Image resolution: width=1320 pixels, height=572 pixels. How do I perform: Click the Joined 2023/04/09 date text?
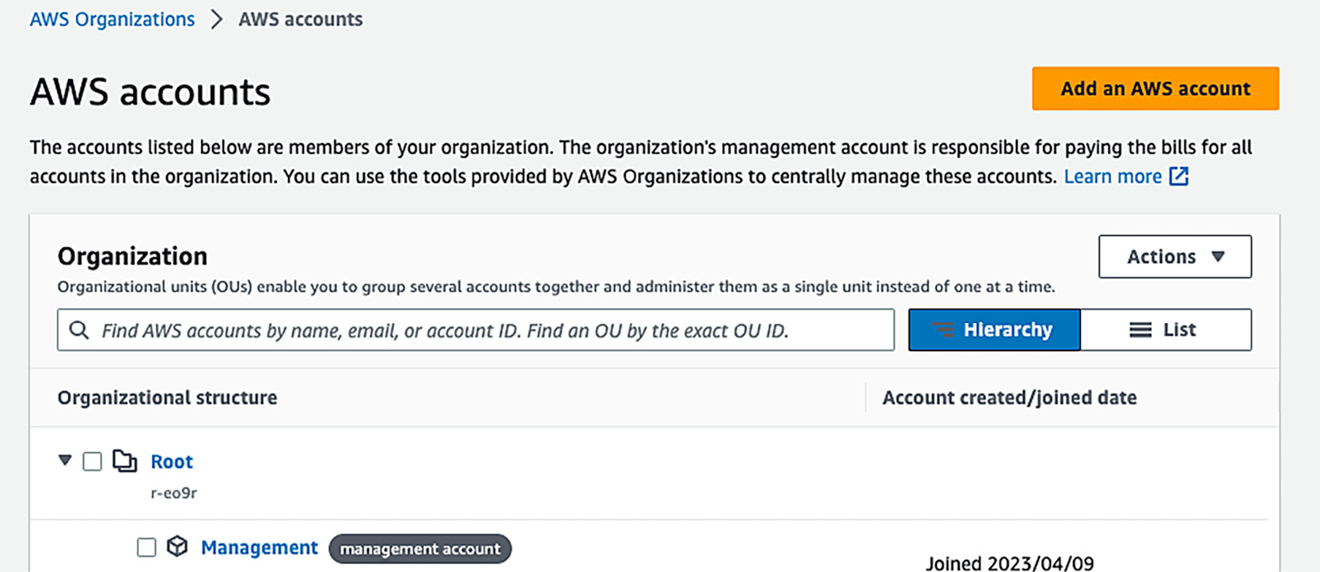click(x=1010, y=563)
